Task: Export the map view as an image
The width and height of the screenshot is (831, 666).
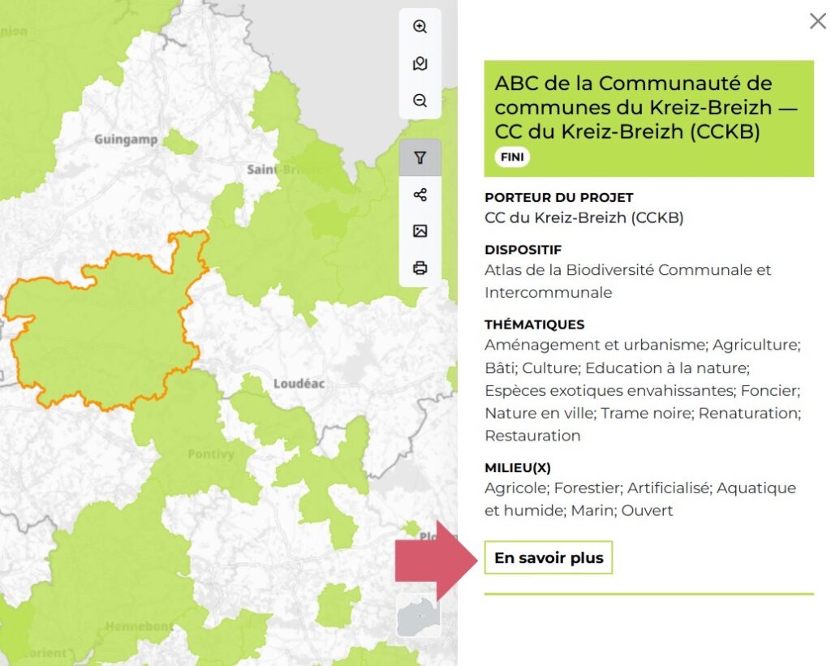Action: click(420, 231)
